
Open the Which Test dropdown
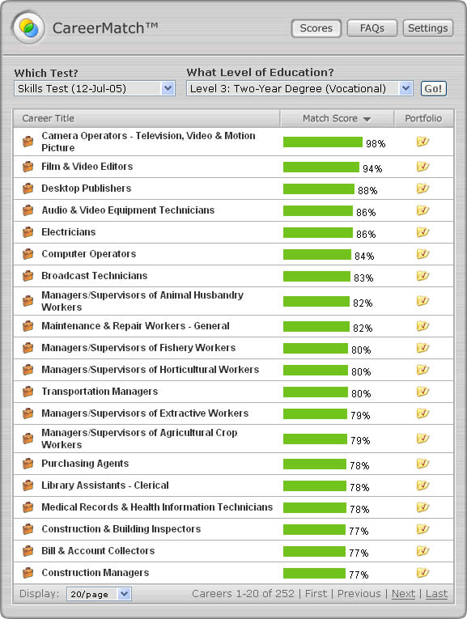pos(95,88)
